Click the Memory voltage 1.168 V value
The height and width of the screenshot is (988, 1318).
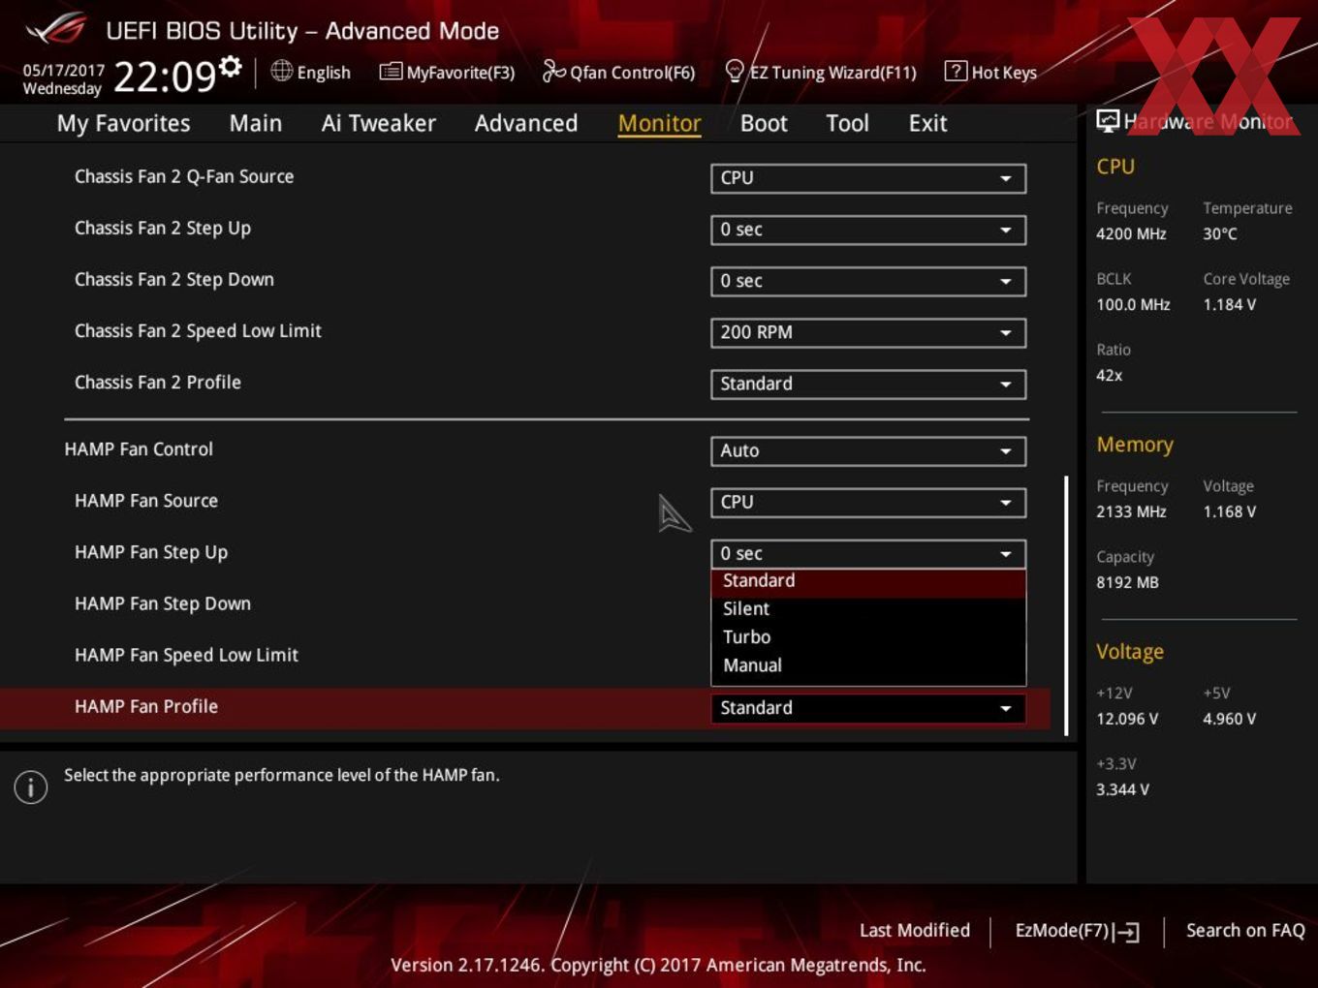point(1230,512)
